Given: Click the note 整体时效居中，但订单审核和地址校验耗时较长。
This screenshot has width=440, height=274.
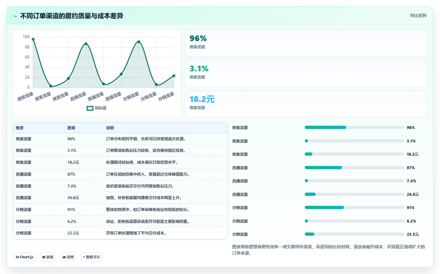Looking at the screenshot, I should coord(148,210).
